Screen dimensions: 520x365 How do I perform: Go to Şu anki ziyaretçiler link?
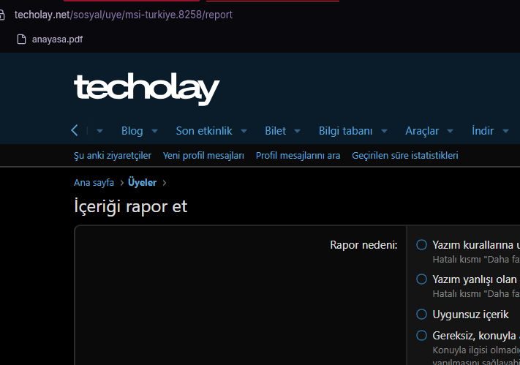113,155
